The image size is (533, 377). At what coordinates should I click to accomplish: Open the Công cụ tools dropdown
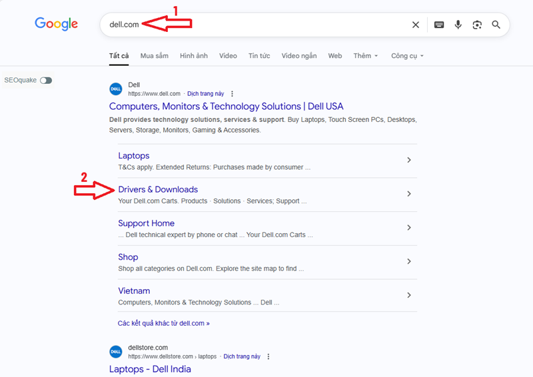[407, 56]
